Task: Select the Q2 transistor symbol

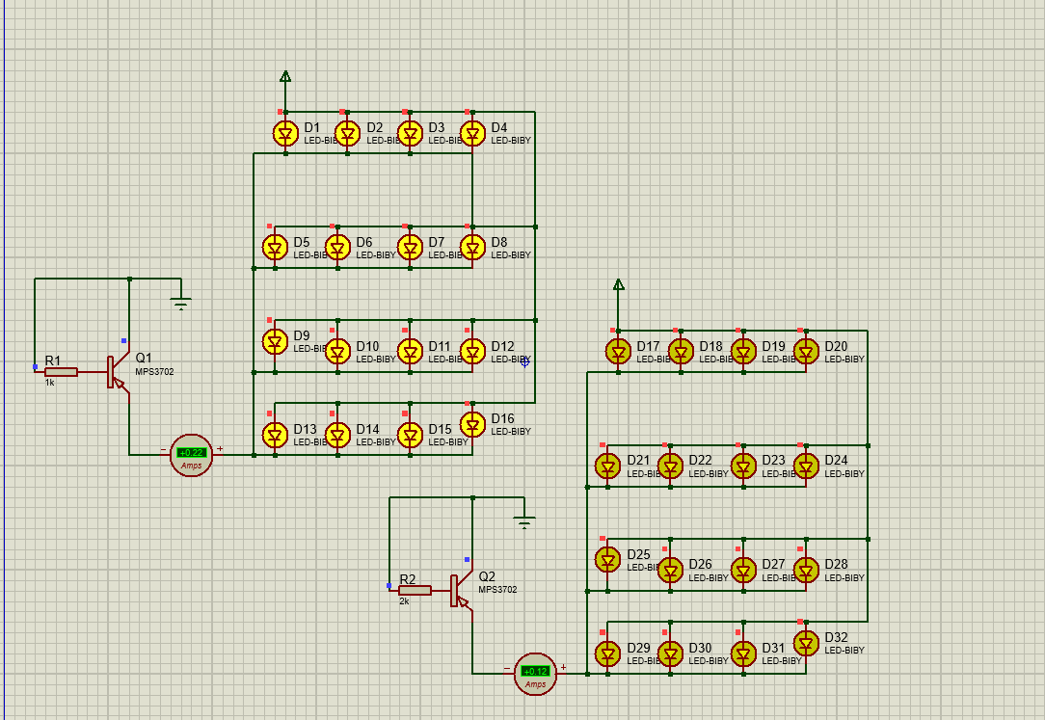Action: 462,591
